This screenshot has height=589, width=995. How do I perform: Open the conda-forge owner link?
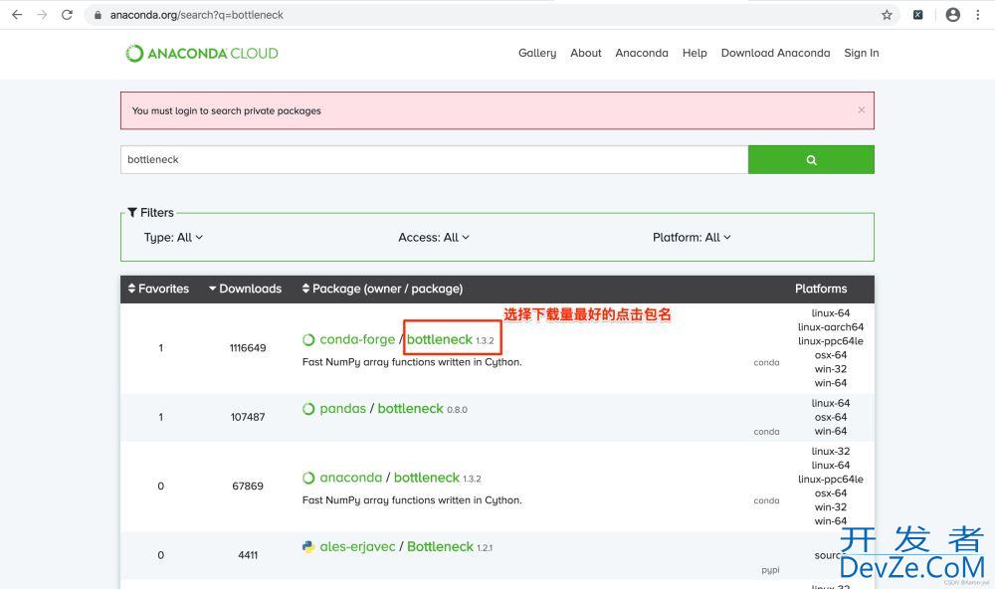pos(357,339)
